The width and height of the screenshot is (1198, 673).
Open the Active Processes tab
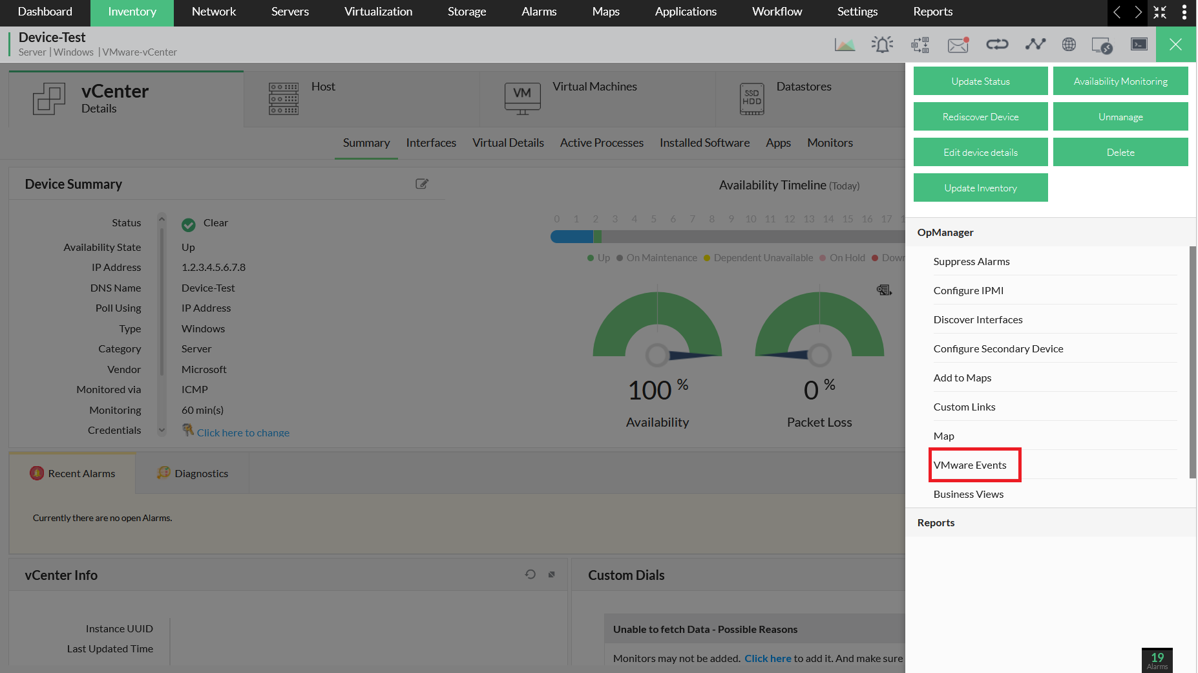pyautogui.click(x=602, y=143)
